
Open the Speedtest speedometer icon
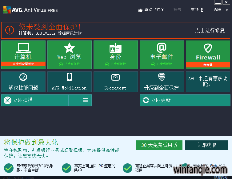click(x=116, y=77)
